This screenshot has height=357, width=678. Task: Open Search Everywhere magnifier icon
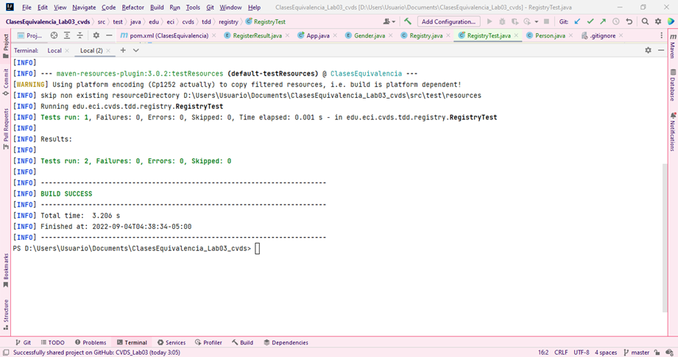(645, 21)
